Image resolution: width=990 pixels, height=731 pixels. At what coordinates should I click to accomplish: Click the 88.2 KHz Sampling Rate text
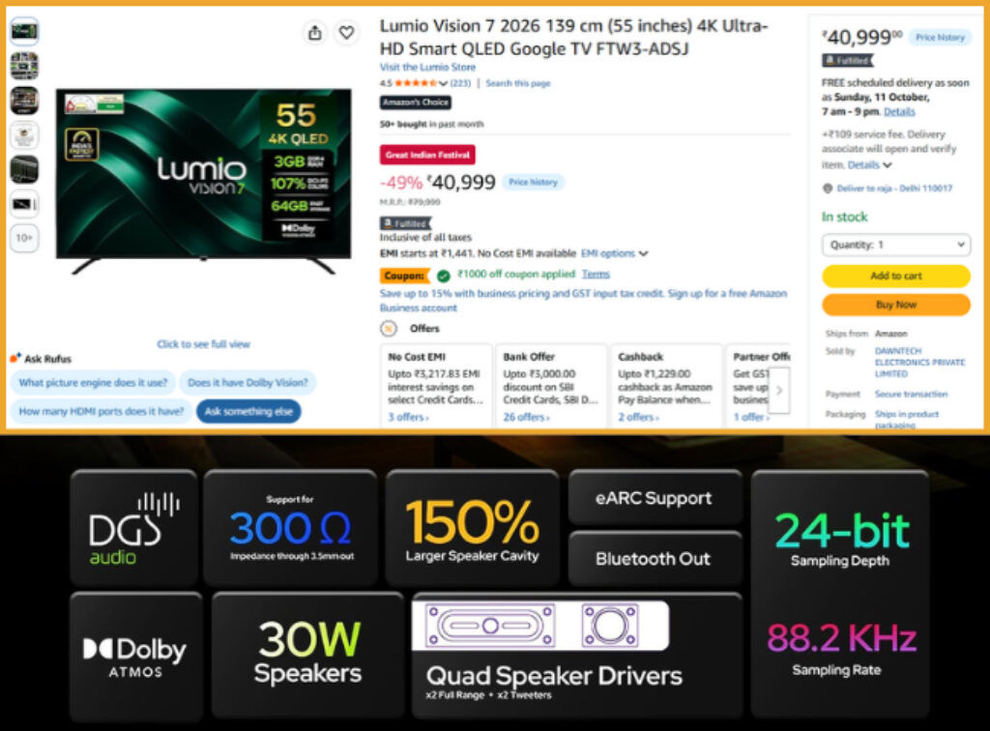tap(841, 649)
